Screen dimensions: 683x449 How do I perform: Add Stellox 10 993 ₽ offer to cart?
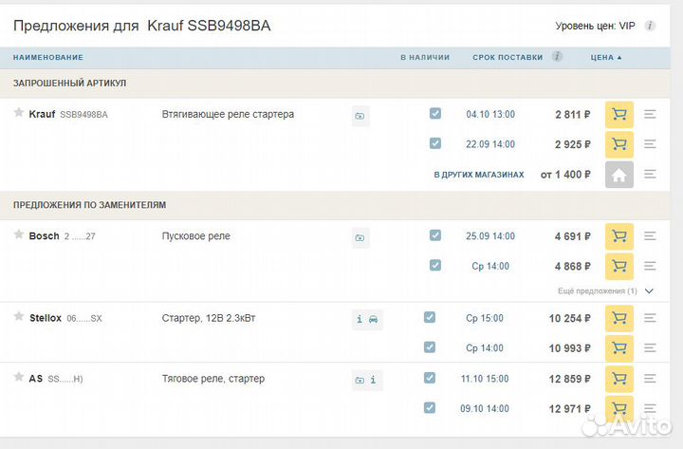pyautogui.click(x=618, y=347)
